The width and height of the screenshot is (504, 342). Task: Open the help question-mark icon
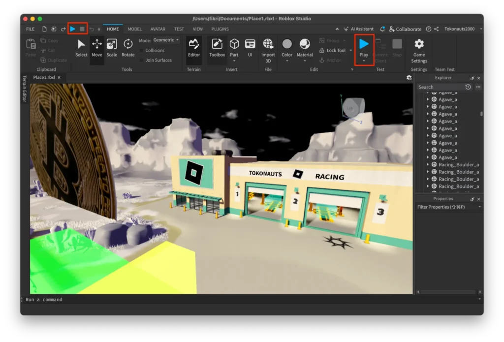click(x=429, y=29)
